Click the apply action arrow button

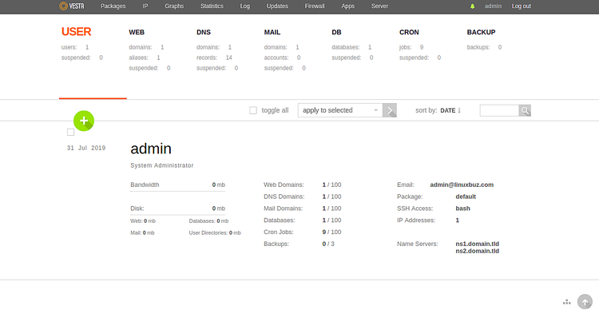click(390, 110)
